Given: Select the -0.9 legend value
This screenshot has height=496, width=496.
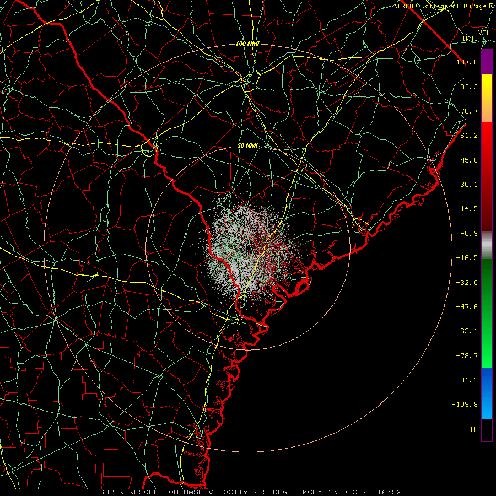Looking at the screenshot, I should click(469, 234).
